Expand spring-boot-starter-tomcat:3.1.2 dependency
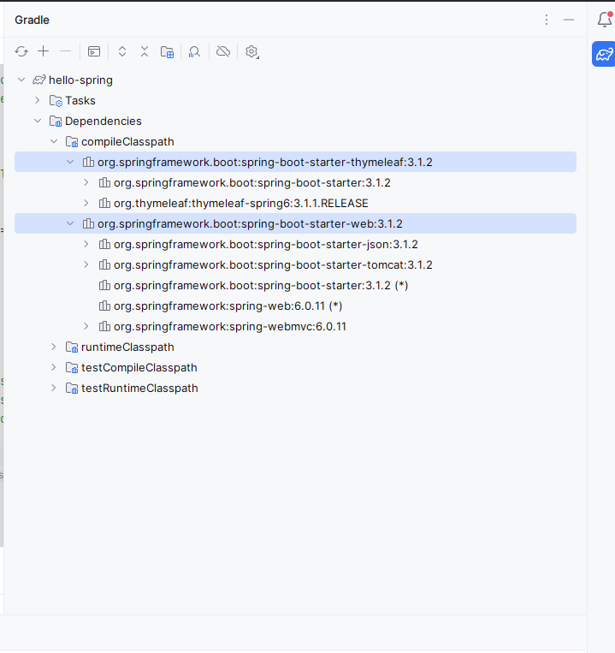The height and width of the screenshot is (653, 615). (x=86, y=264)
